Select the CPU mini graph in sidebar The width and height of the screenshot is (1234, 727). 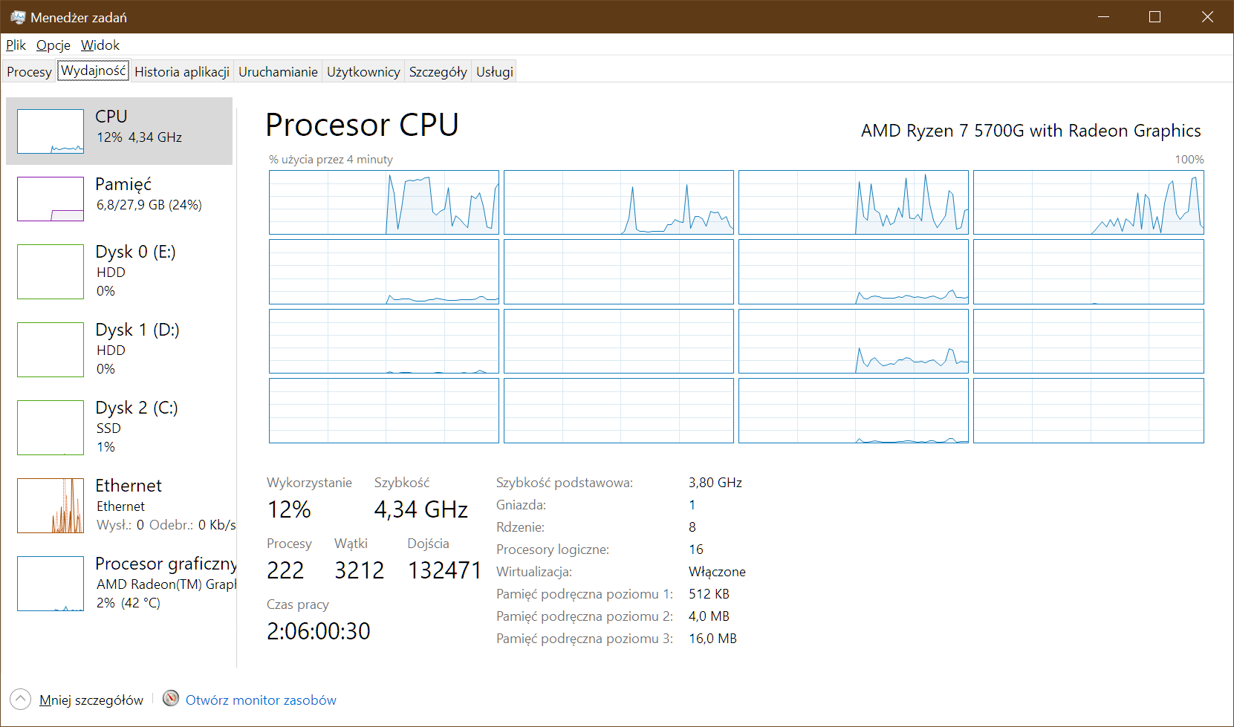tap(51, 131)
